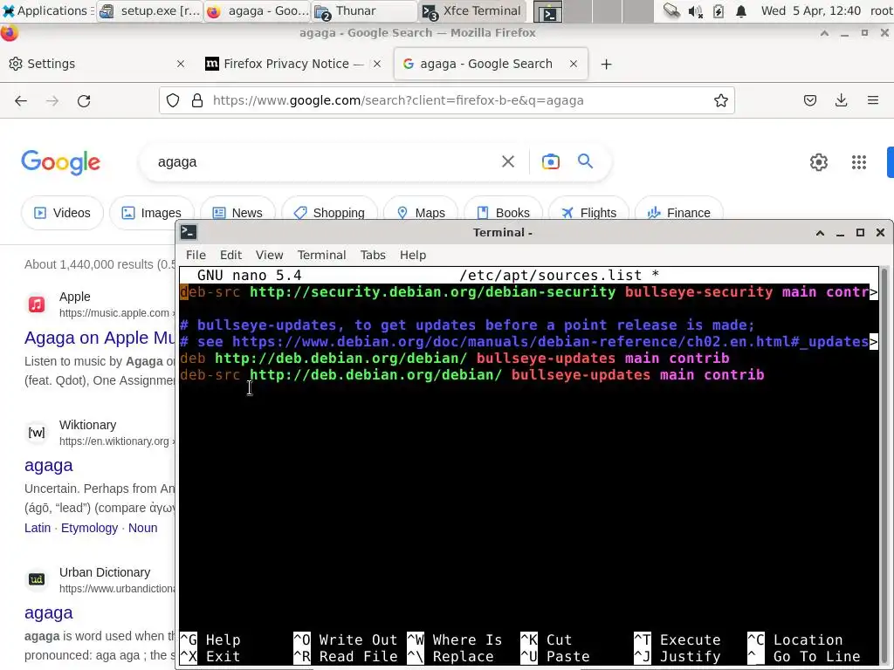Open the Noun sublink under Wiktionary
This screenshot has width=894, height=670.
(142, 528)
